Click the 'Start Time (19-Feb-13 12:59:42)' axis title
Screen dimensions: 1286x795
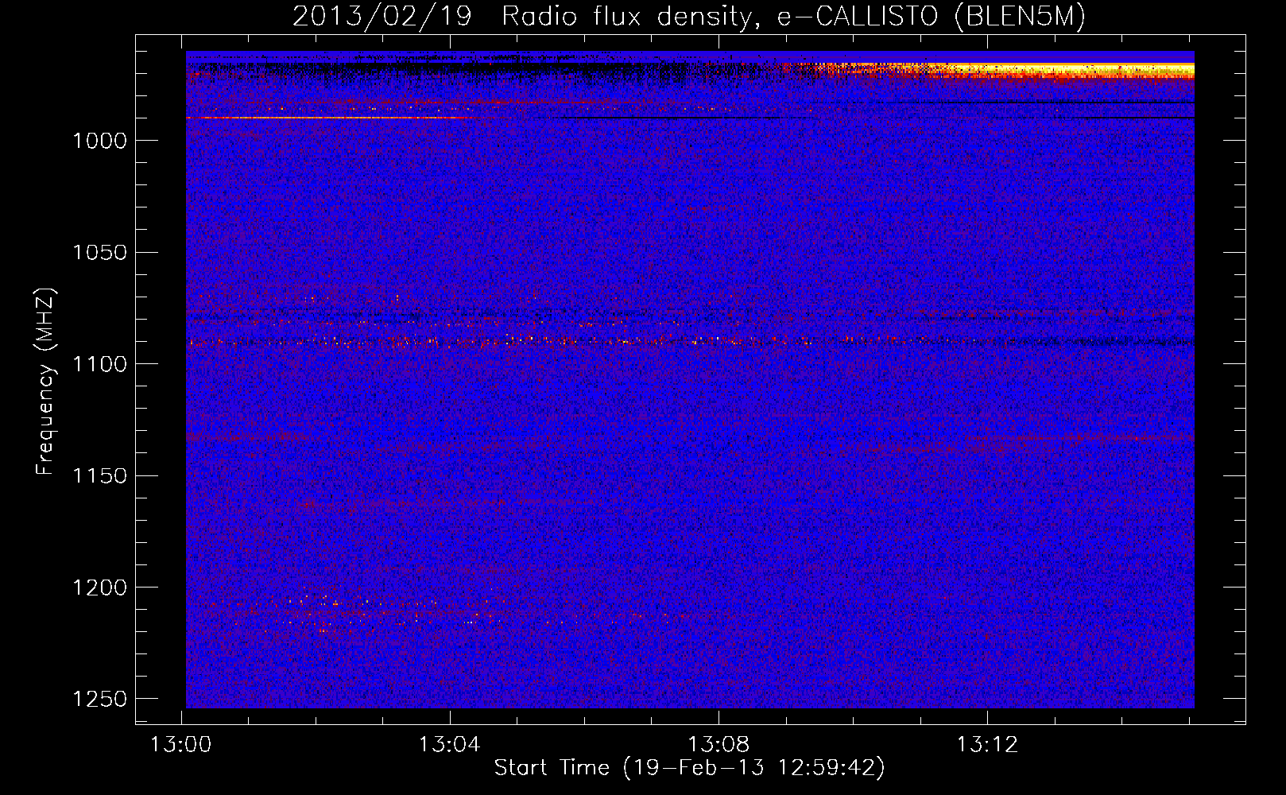coord(689,768)
